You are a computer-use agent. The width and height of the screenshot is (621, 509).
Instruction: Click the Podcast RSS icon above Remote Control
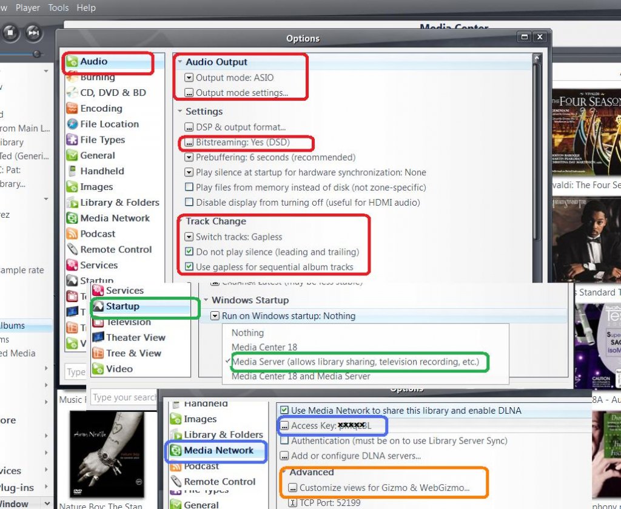tap(72, 234)
